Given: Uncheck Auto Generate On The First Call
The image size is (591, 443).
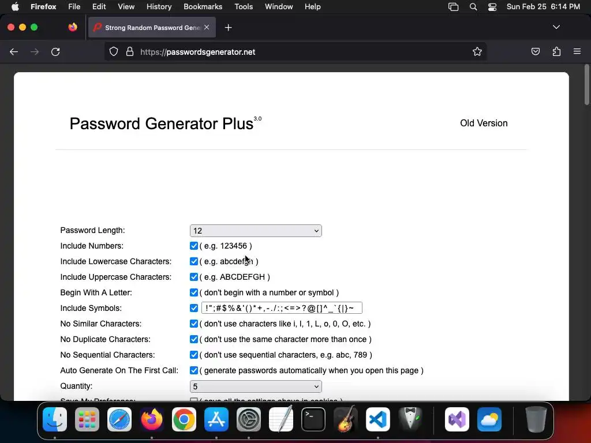Looking at the screenshot, I should click(x=194, y=370).
